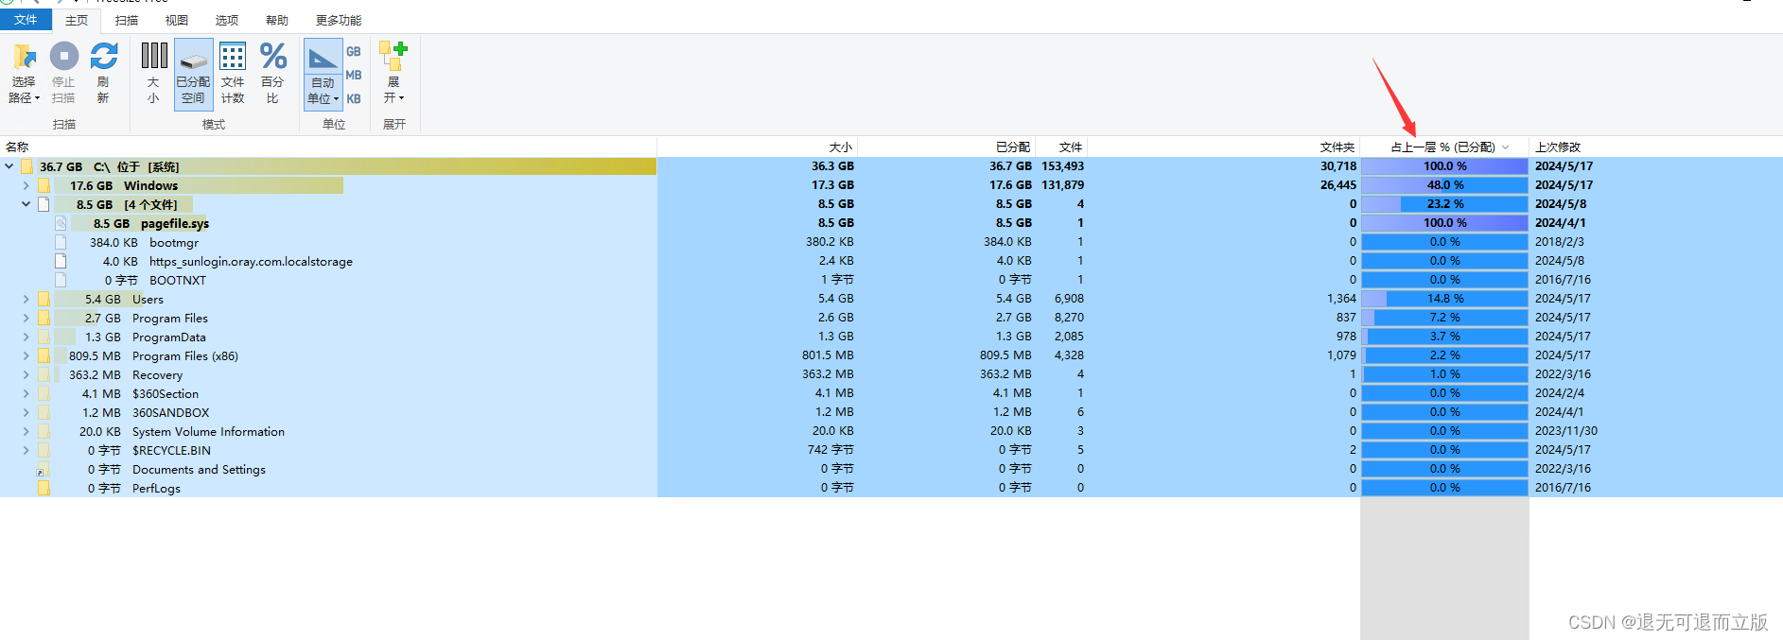Collapse the [4 个文件] group node
The image size is (1783, 640).
[x=26, y=204]
